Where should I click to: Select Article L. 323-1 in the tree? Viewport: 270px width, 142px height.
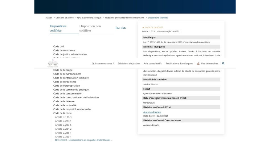(63, 137)
